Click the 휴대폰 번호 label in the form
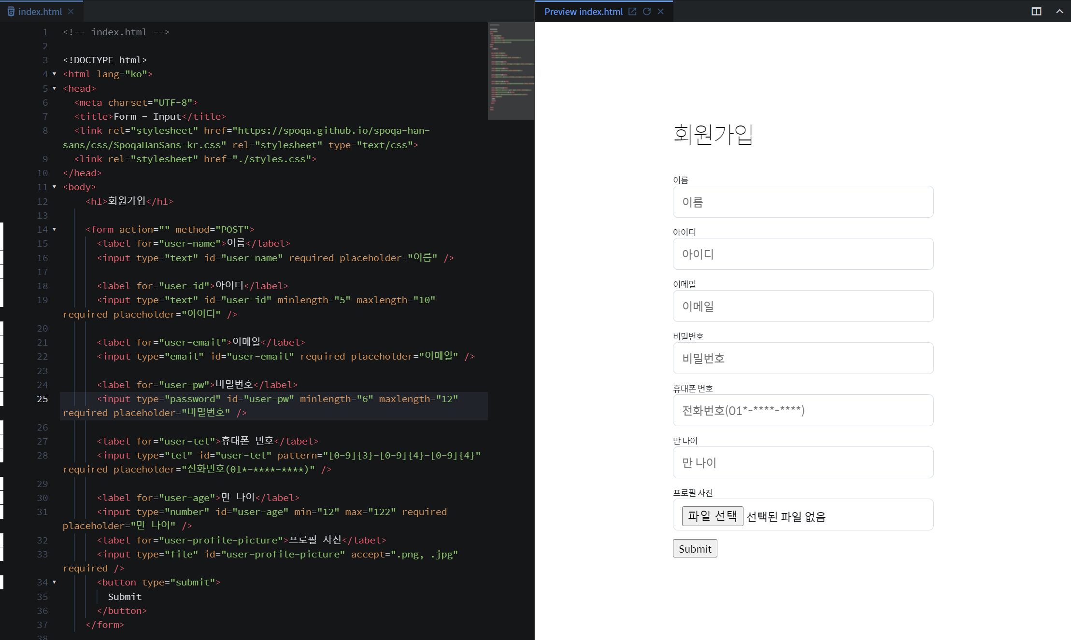Image resolution: width=1071 pixels, height=640 pixels. tap(693, 389)
